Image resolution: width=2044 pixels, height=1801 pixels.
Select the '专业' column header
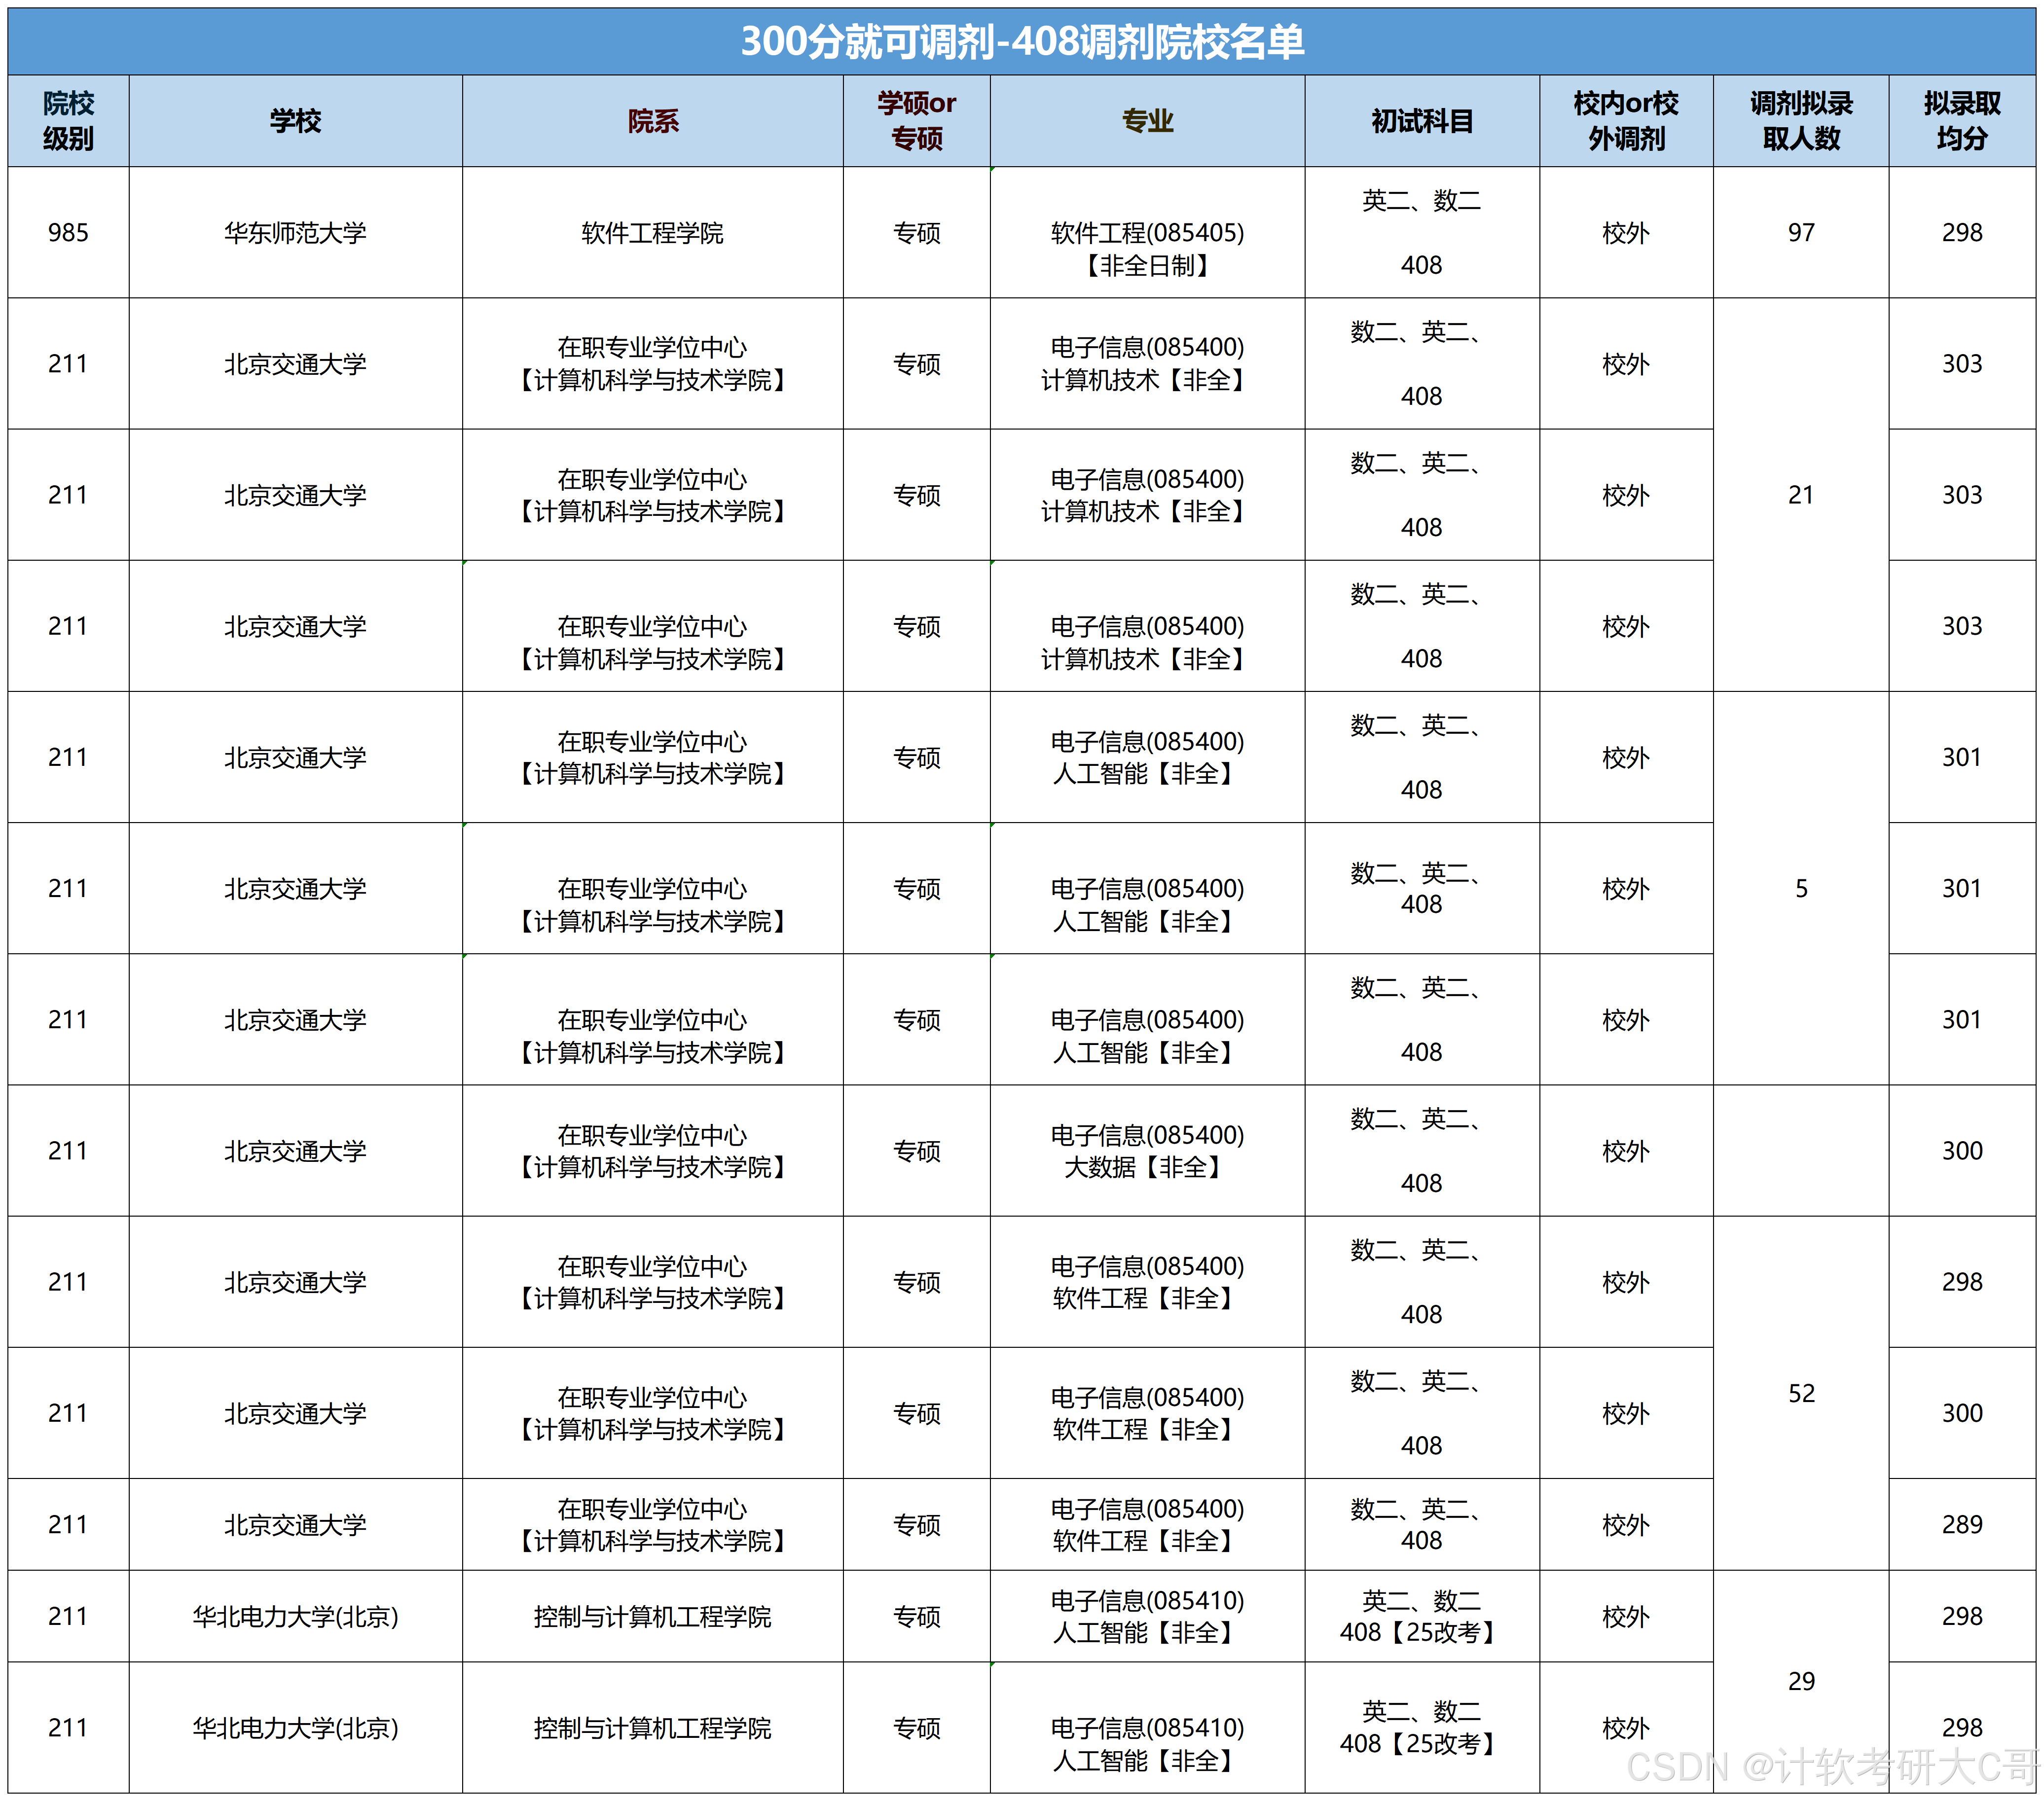pos(1147,121)
